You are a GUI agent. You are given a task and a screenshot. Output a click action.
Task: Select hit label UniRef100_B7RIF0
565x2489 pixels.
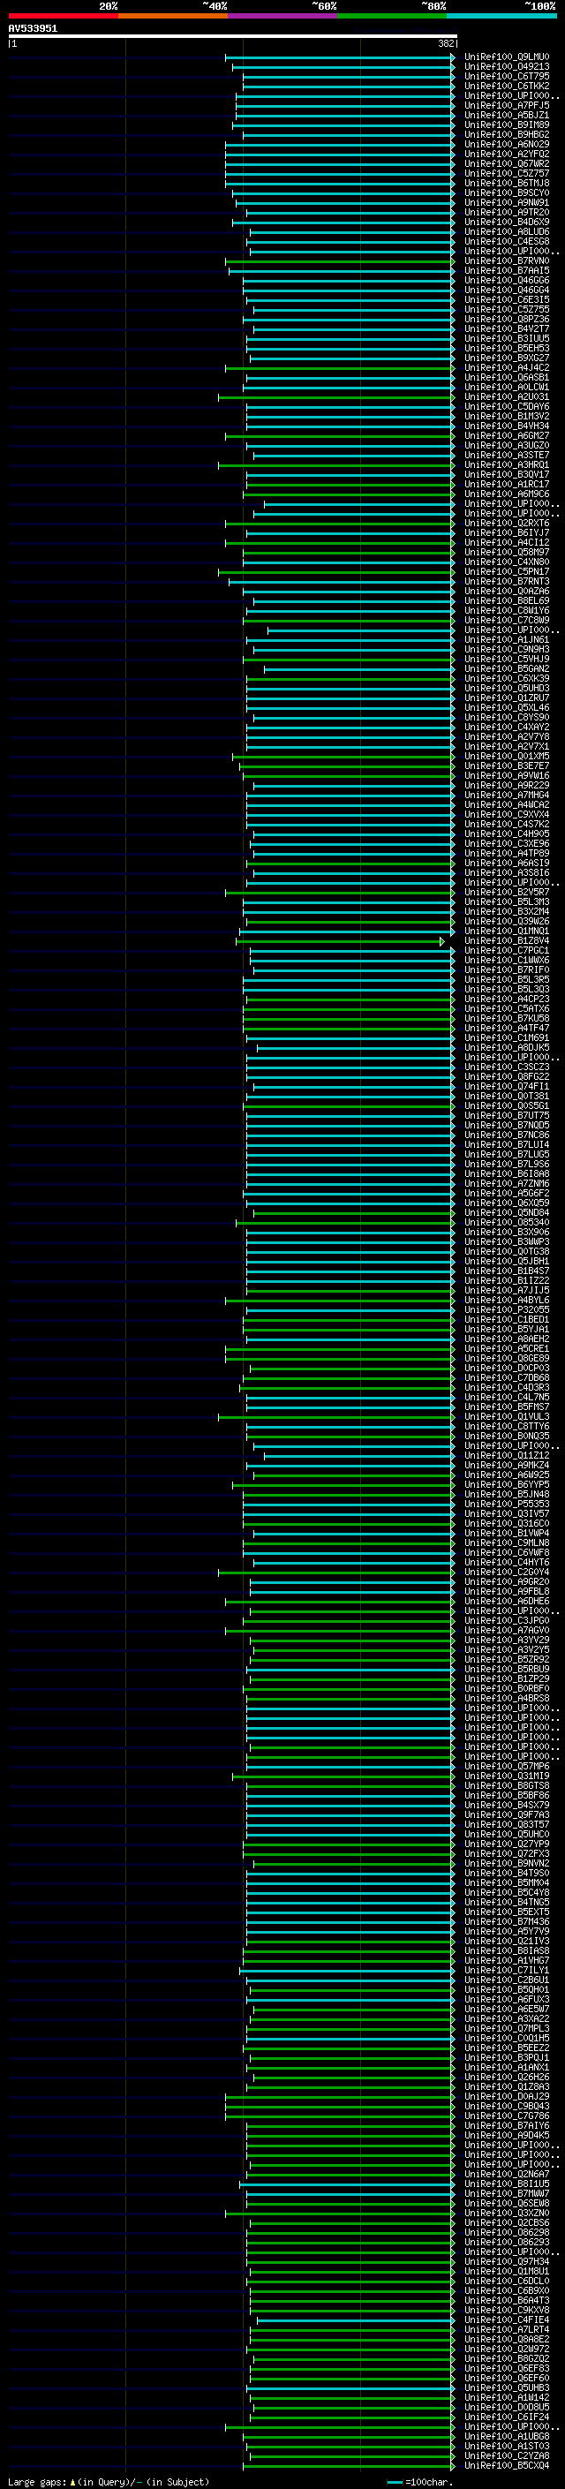click(507, 969)
